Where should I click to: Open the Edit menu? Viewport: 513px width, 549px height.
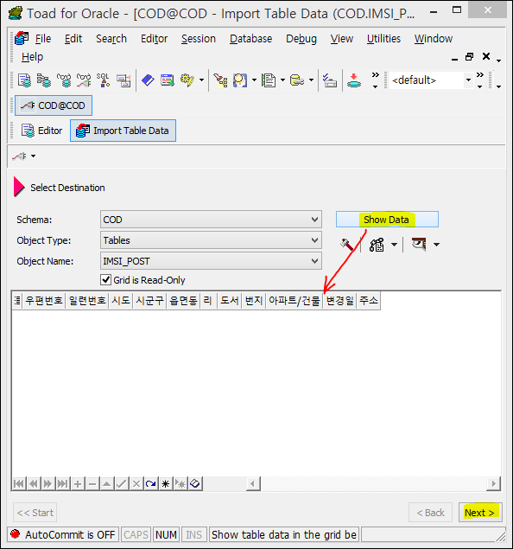(x=73, y=39)
